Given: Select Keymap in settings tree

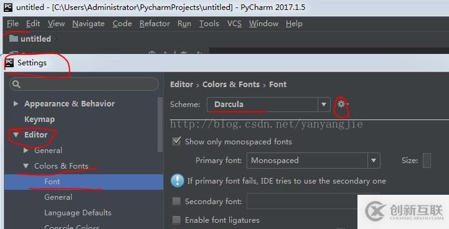Looking at the screenshot, I should pyautogui.click(x=39, y=119).
